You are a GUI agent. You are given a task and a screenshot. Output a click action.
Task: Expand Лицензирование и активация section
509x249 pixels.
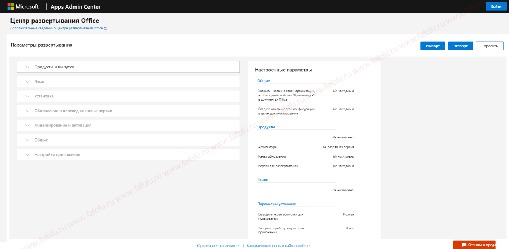(128, 125)
